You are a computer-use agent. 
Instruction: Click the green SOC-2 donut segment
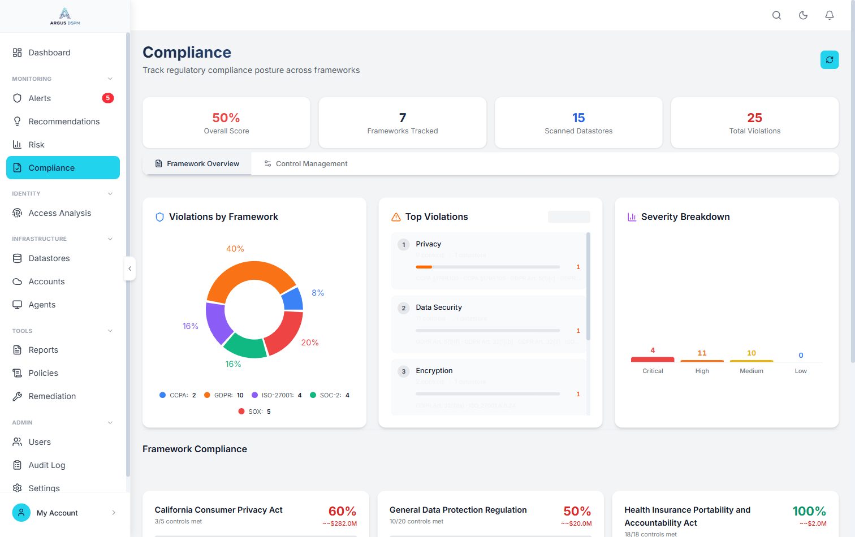click(246, 347)
